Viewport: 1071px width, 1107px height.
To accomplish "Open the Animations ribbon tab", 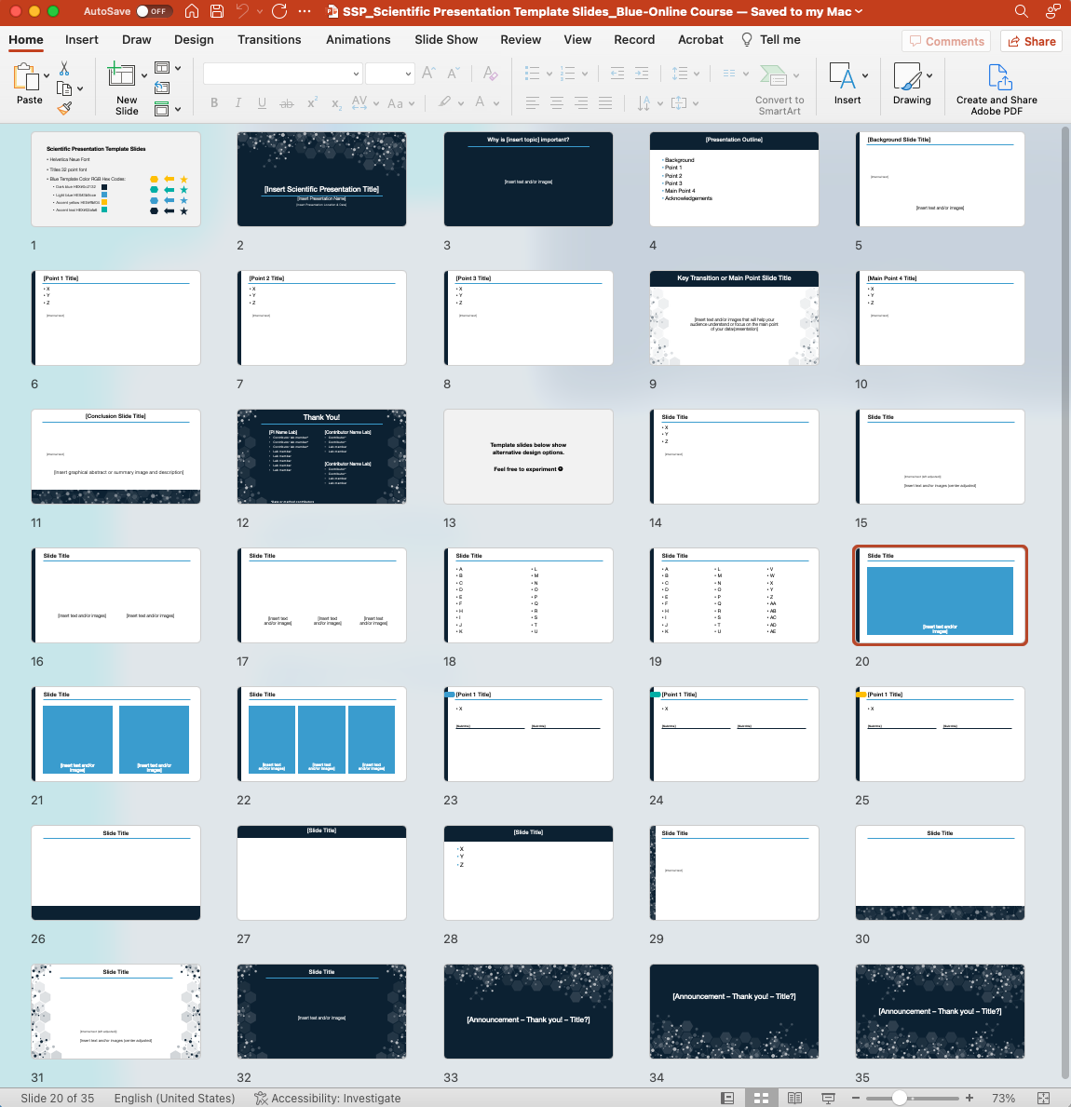I will [358, 39].
